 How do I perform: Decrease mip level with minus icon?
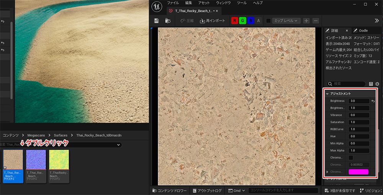316,21
